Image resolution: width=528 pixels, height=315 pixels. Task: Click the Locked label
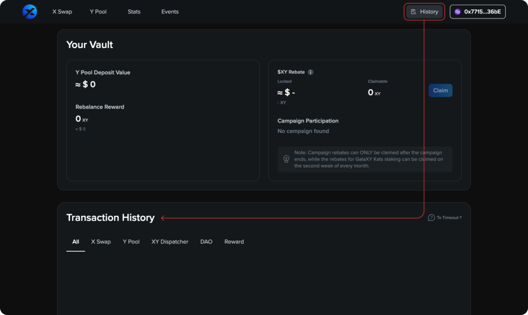pyautogui.click(x=285, y=81)
